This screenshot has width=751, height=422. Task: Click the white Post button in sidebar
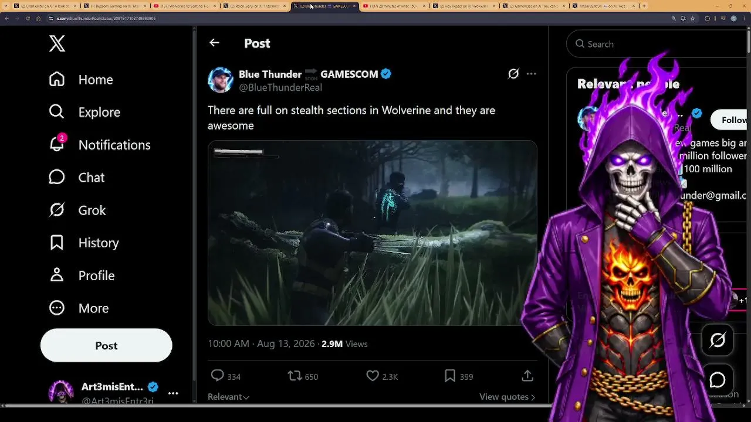coord(106,345)
